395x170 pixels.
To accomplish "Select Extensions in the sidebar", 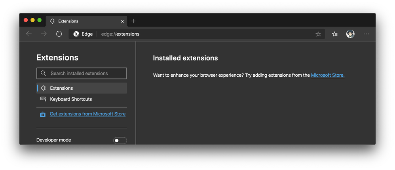I will 82,88.
